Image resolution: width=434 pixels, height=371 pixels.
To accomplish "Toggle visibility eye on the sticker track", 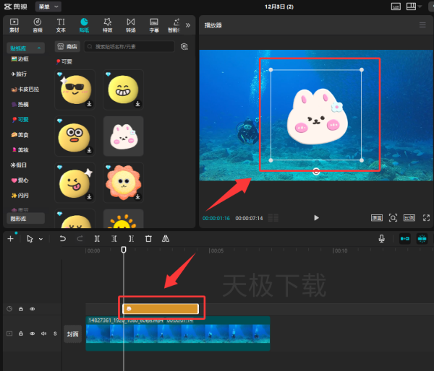I will coord(32,309).
